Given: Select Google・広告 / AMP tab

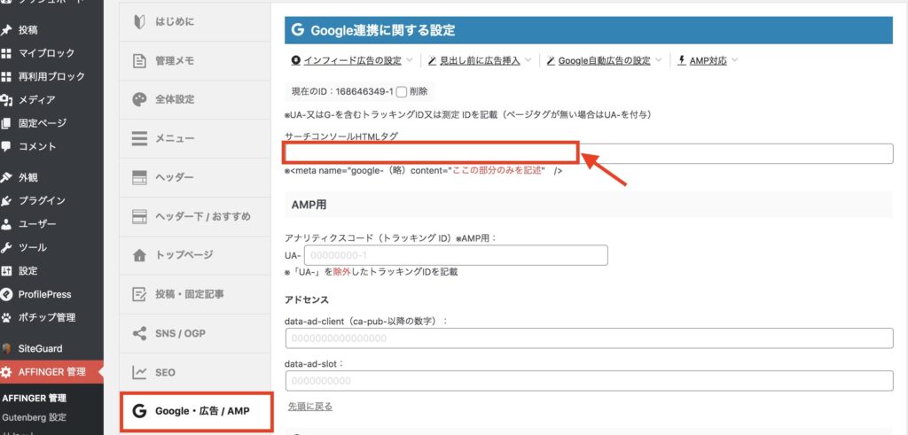Looking at the screenshot, I should 196,411.
